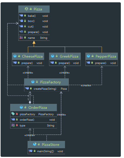Click the «create» label above PizzaStore
Image resolution: width=124 pixels, height=158 pixels.
[30, 135]
